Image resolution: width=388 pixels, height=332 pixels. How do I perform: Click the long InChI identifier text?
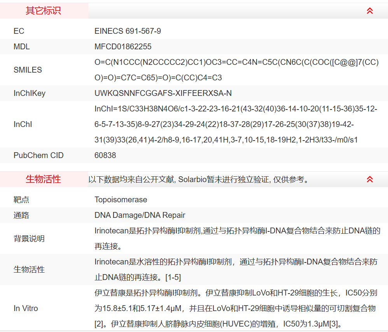tap(236, 124)
